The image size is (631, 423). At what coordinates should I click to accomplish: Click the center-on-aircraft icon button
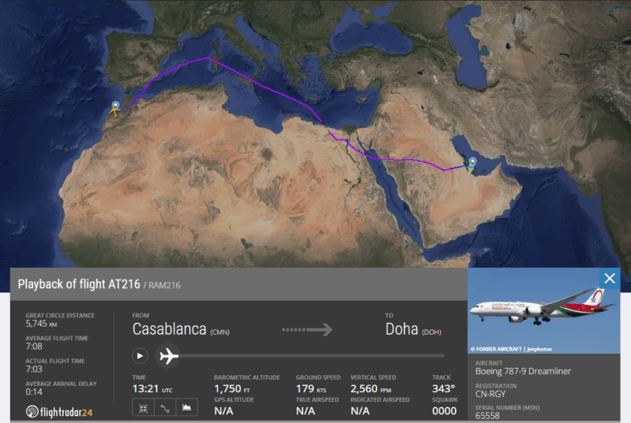coord(143,407)
